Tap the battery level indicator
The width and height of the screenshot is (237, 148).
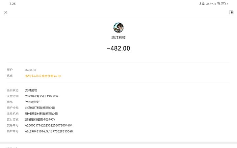click(223, 4)
